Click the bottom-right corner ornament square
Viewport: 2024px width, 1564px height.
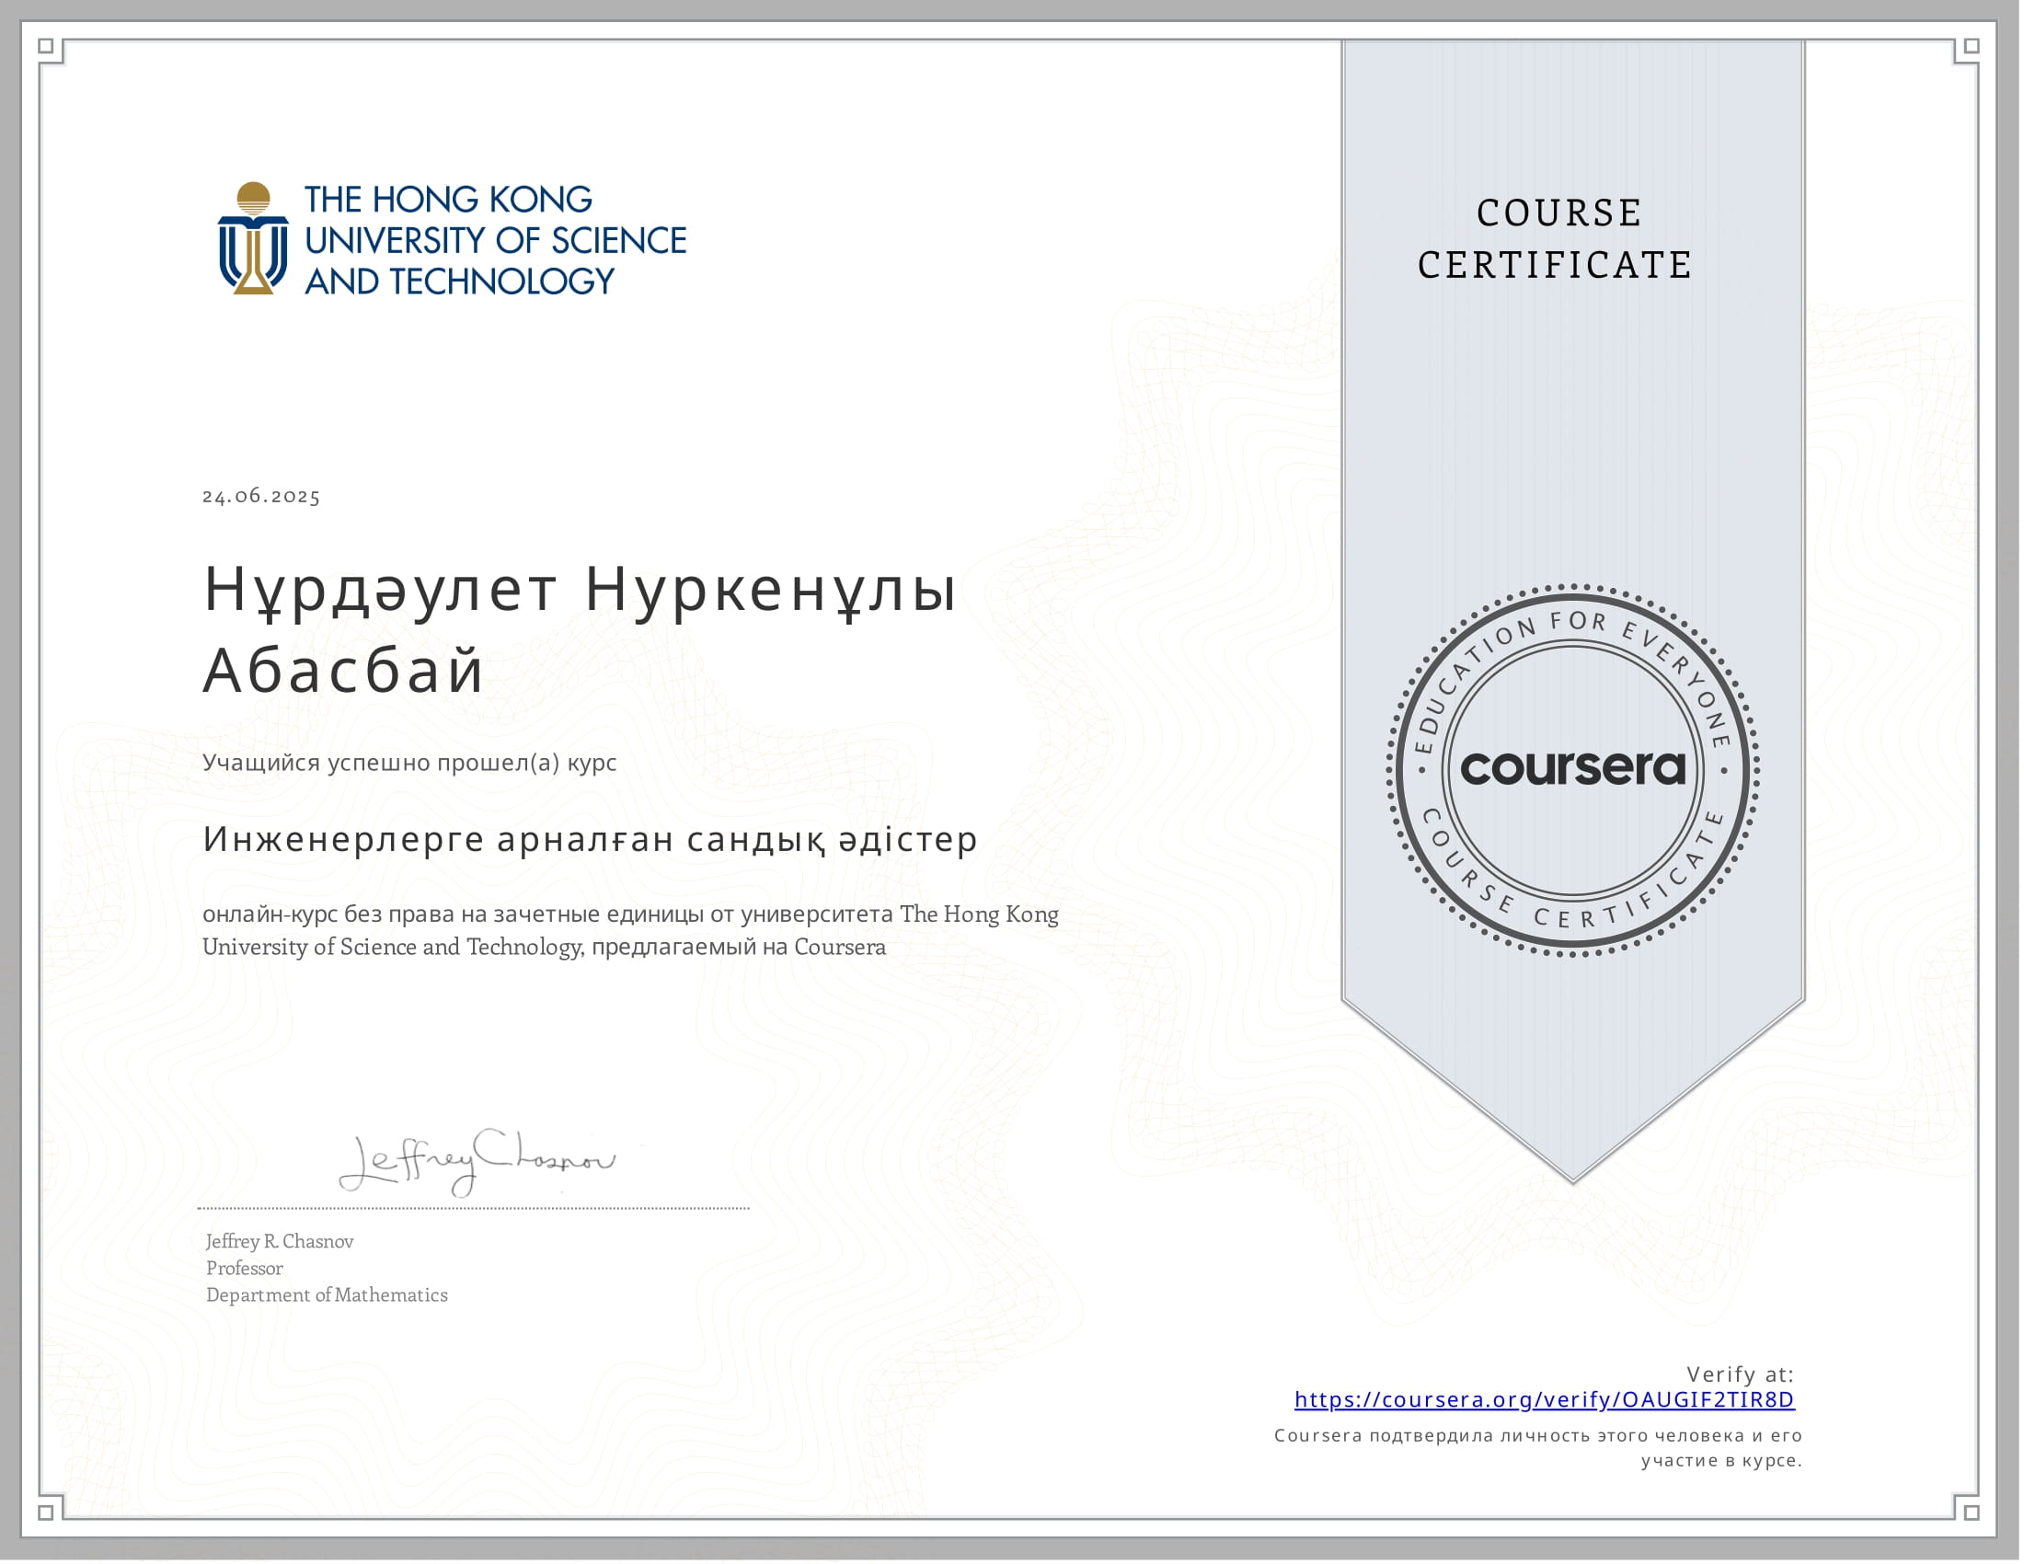point(1972,1512)
